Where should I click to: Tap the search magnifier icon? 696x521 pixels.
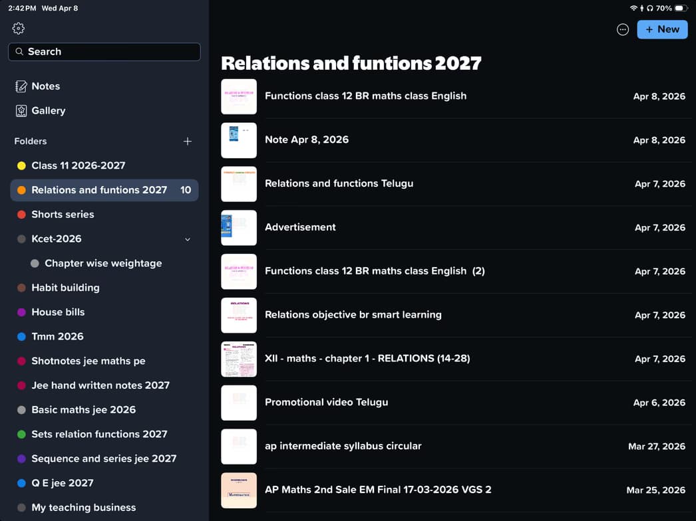coord(20,52)
